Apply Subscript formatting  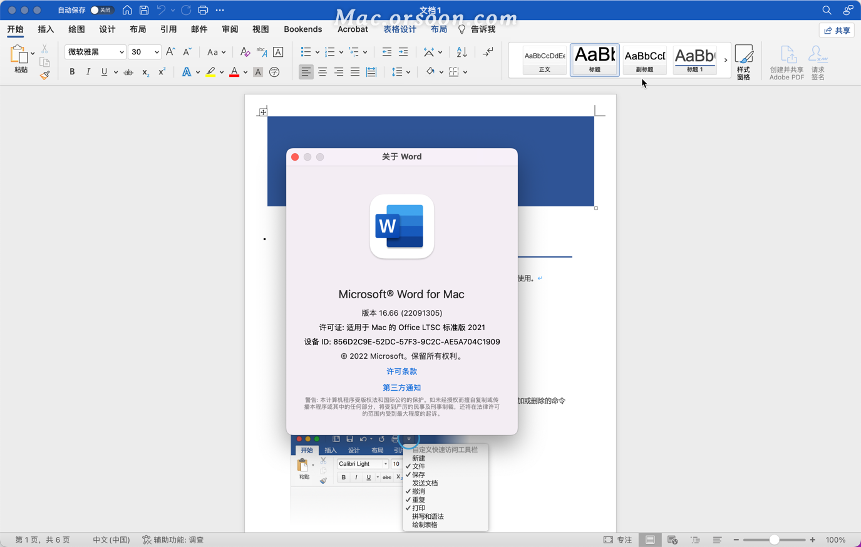pos(145,73)
